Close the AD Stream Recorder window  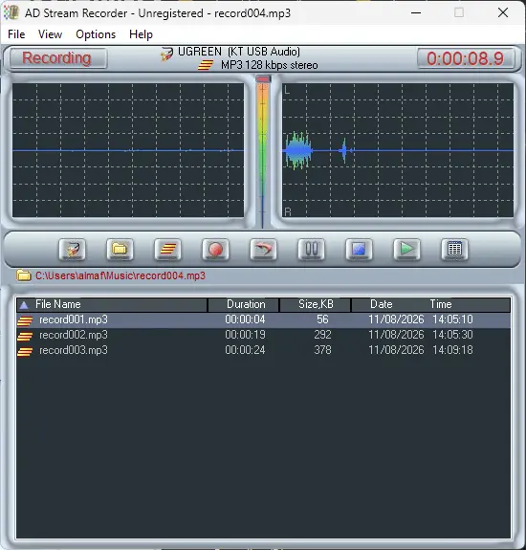pos(503,13)
